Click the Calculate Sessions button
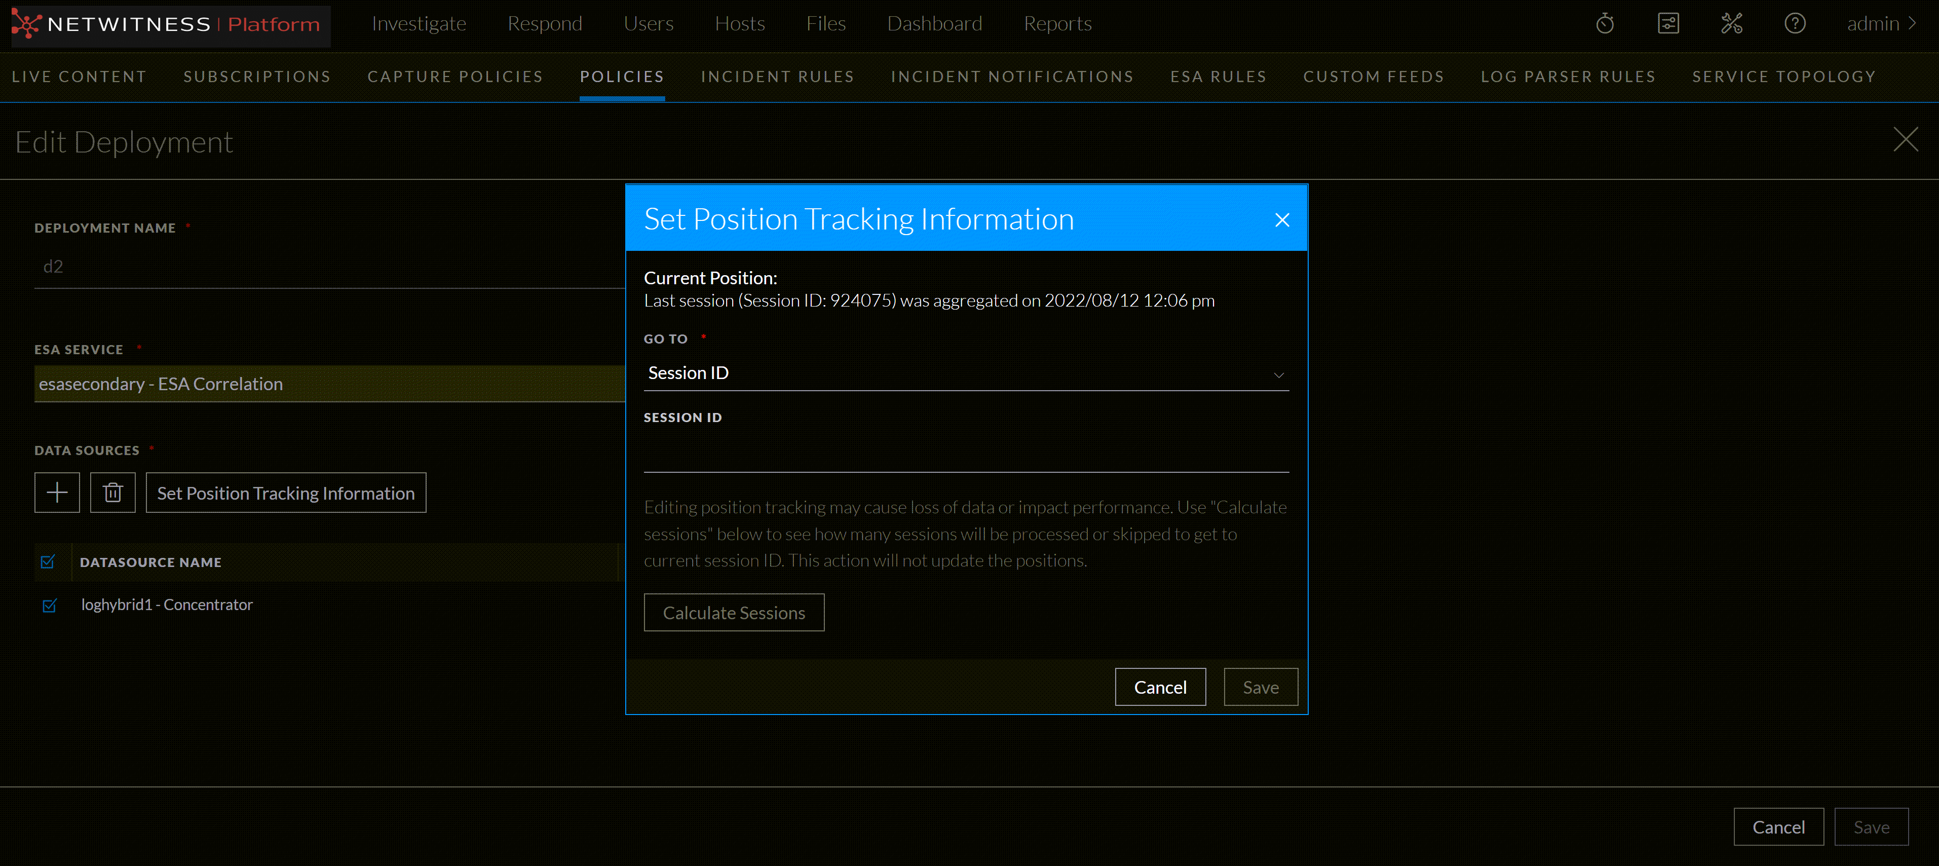1939x866 pixels. (734, 612)
